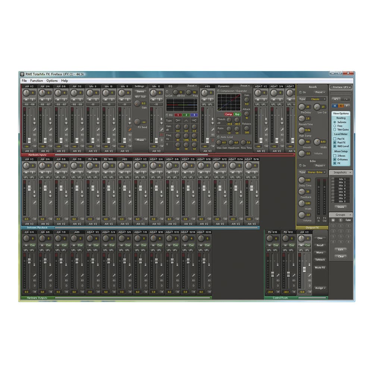Solo hardware input Mic 10
Screen dimensions: 373x373
(112, 100)
